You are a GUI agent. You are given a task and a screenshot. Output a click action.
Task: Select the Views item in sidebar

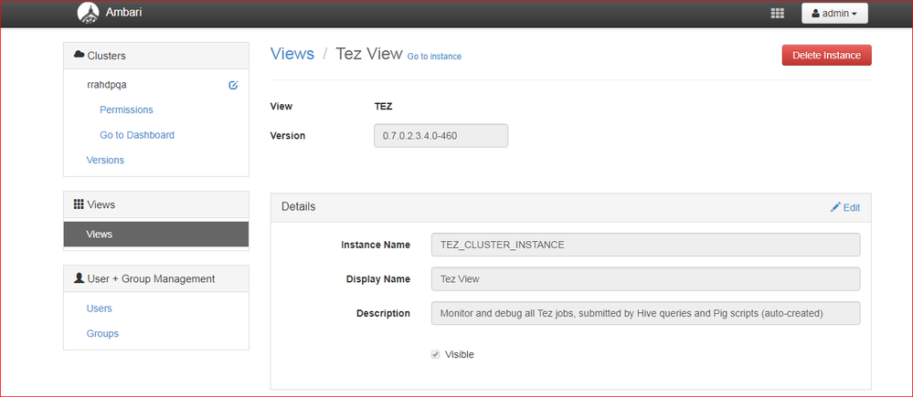point(156,235)
